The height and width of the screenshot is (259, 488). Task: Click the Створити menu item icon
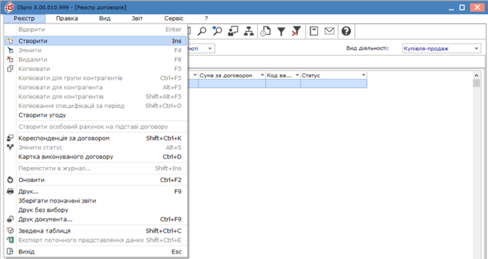click(x=10, y=41)
